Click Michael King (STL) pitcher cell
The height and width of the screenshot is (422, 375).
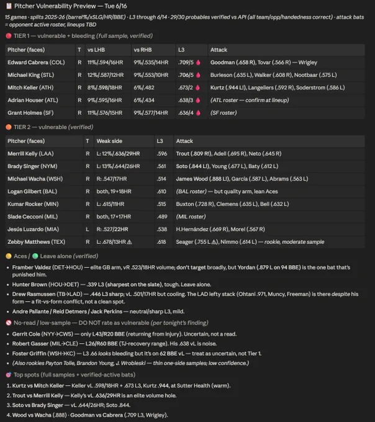40,75
